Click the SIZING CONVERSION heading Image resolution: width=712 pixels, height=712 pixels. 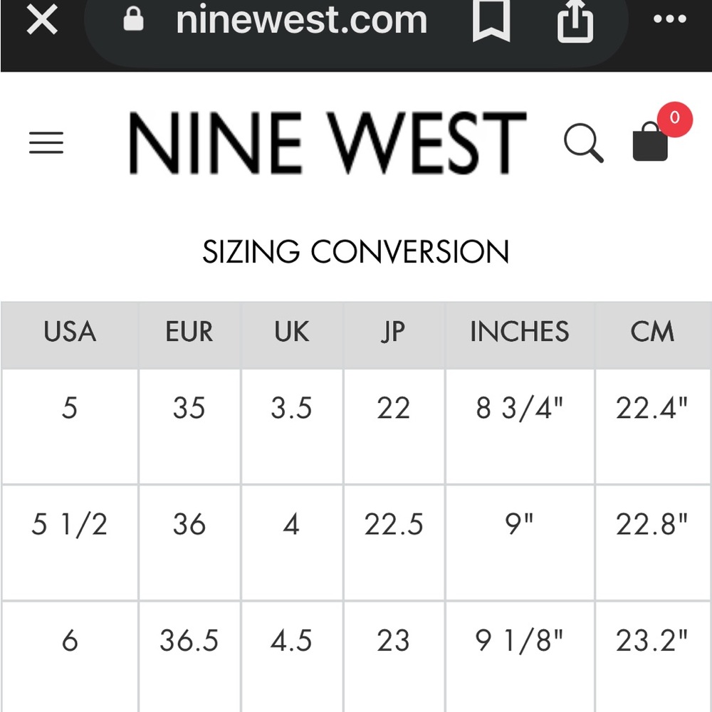(x=355, y=251)
